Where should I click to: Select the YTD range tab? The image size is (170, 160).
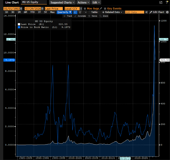tap(32, 12)
